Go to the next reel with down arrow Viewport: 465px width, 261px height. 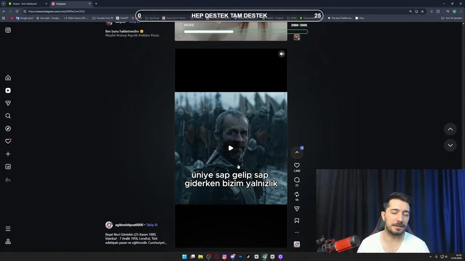[x=450, y=145]
